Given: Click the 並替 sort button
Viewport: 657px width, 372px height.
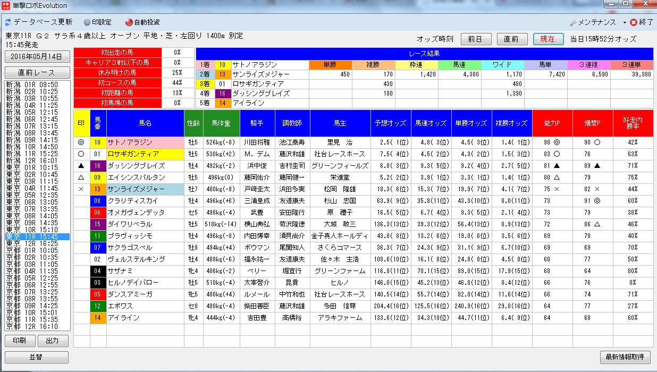Looking at the screenshot, I should (37, 357).
